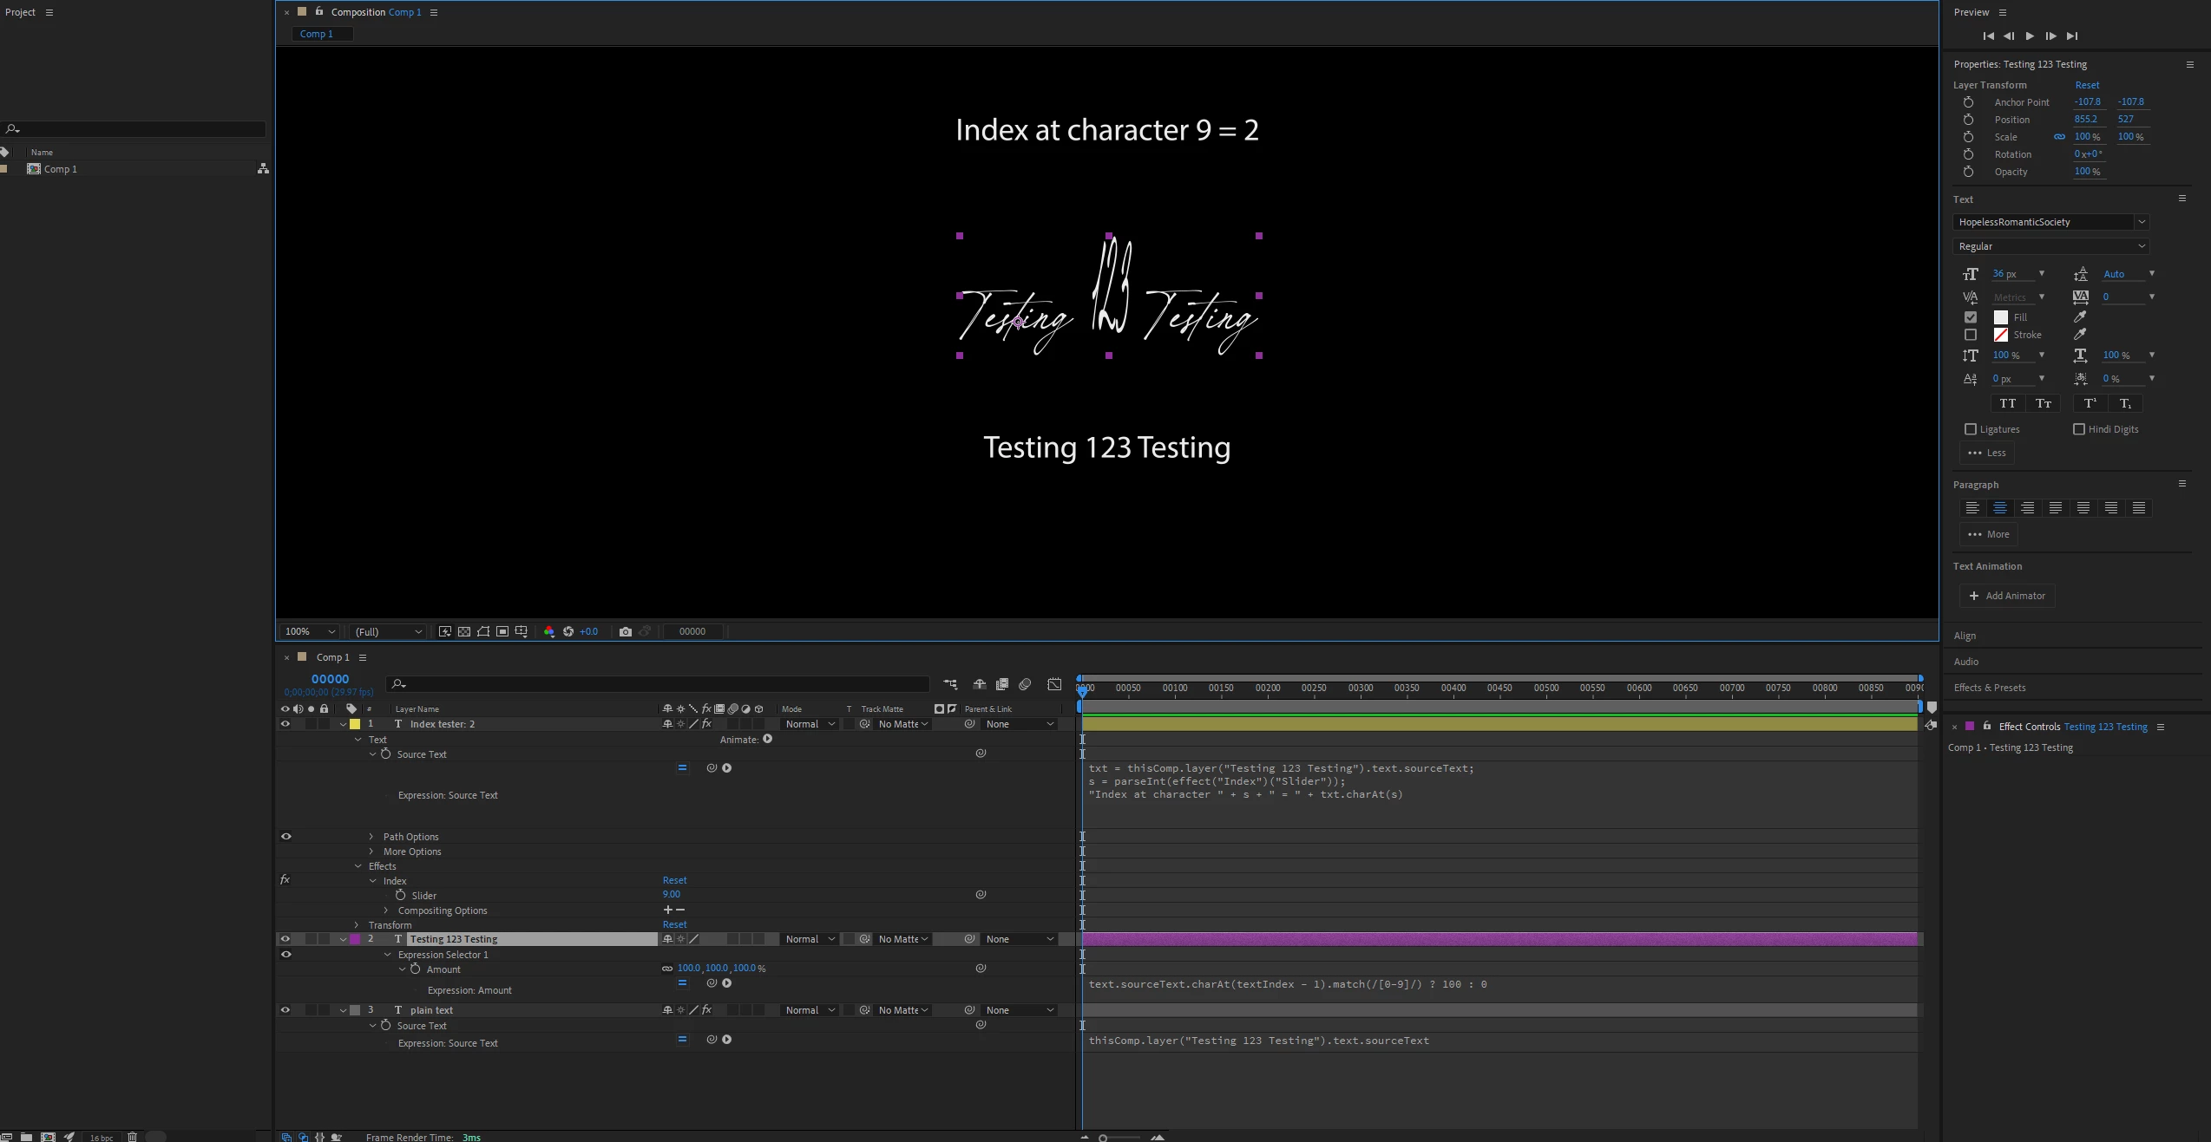The image size is (2211, 1142).
Task: Open the Effects & Presets panel
Action: [x=1990, y=688]
